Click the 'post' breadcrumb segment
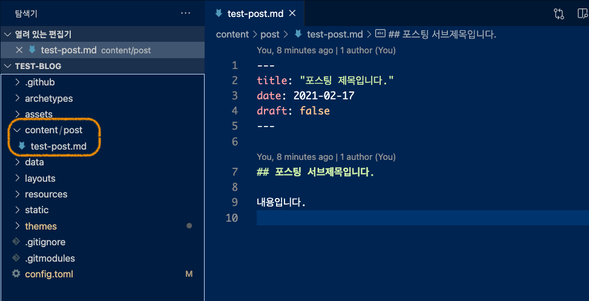Image resolution: width=589 pixels, height=301 pixels. pos(271,35)
